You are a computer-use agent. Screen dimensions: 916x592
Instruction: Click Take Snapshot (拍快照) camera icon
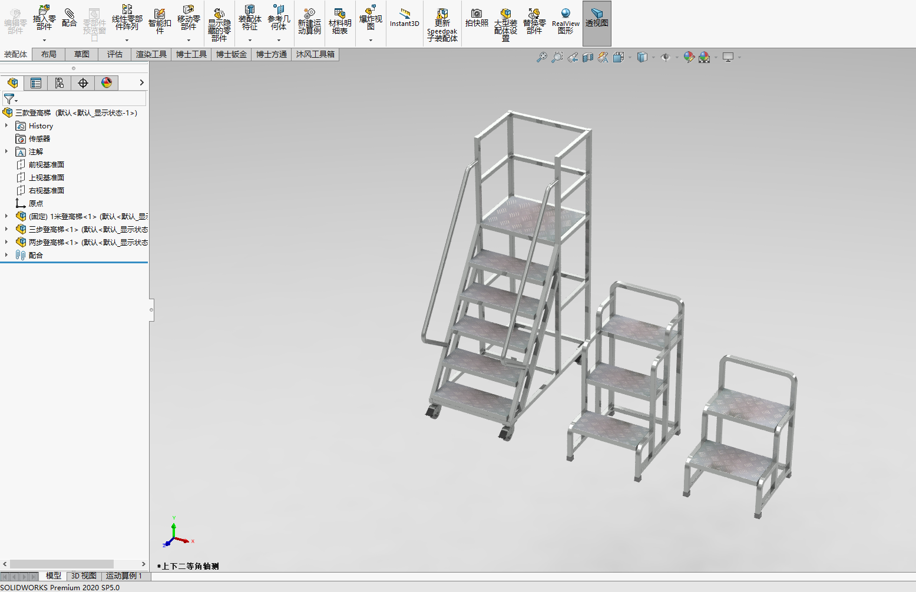[x=477, y=18]
